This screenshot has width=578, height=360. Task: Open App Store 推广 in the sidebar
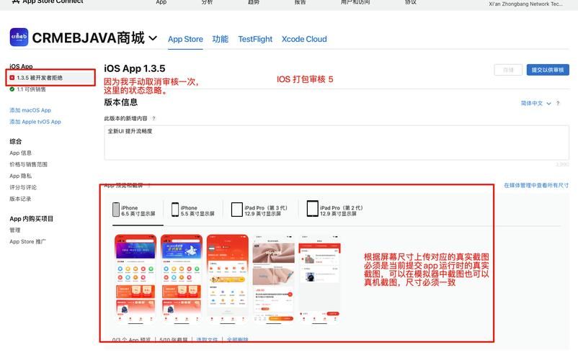pos(27,241)
